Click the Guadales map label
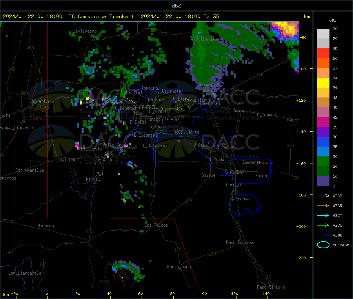Image resolution: width=353 pixels, height=299 pixels. pyautogui.click(x=209, y=84)
